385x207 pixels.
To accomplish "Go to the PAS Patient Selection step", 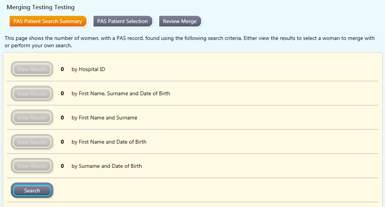I will [123, 22].
